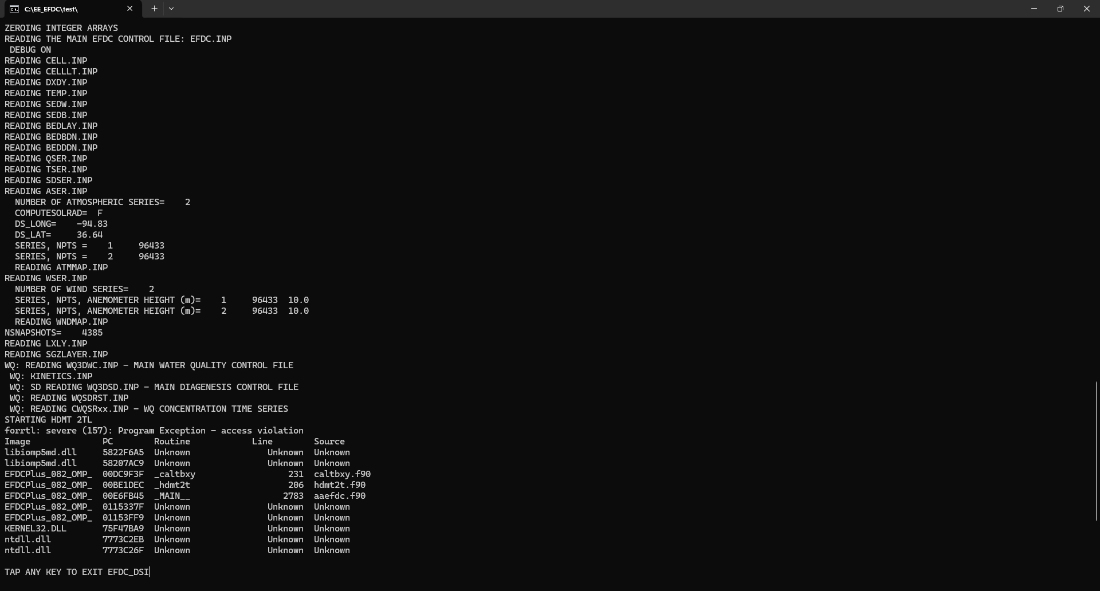Click 'READING ATMMAP.INP' line
1100x591 pixels.
coord(61,267)
